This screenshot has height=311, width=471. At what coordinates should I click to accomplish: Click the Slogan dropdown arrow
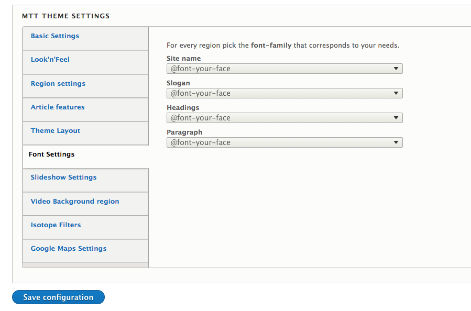pyautogui.click(x=396, y=93)
